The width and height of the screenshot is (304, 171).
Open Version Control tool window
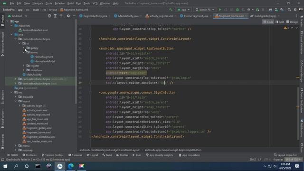52,155
